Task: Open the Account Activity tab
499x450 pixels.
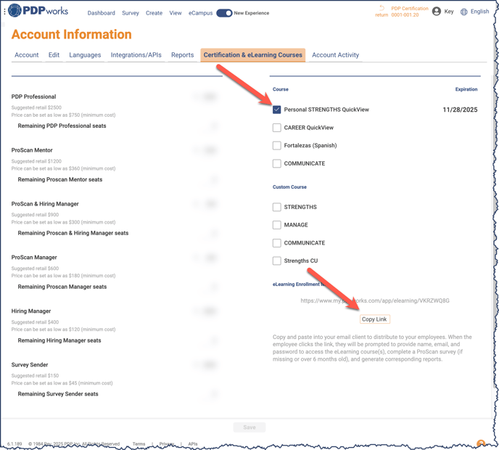Action: pos(335,55)
